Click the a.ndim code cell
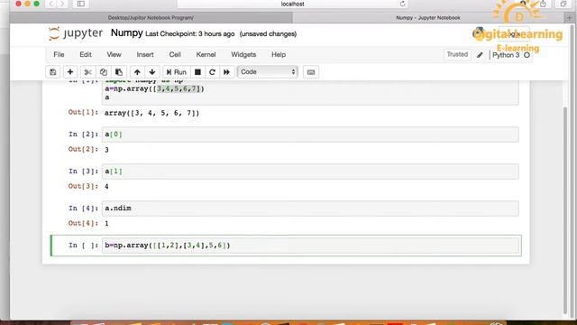Image resolution: width=577 pixels, height=325 pixels. (310, 209)
